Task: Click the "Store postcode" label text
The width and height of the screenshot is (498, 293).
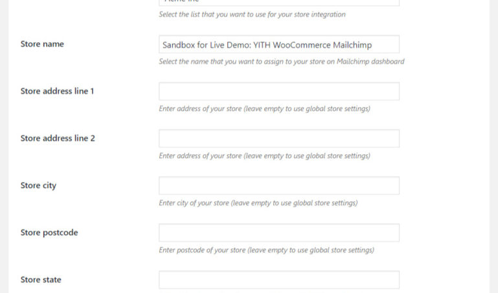Action: pyautogui.click(x=49, y=233)
